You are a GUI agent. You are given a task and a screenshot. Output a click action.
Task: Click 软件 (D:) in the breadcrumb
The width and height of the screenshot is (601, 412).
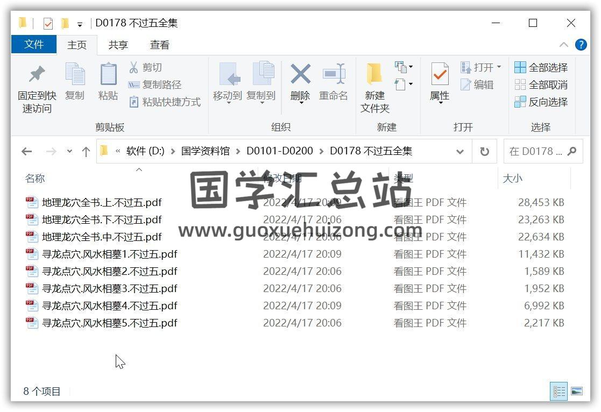point(145,151)
